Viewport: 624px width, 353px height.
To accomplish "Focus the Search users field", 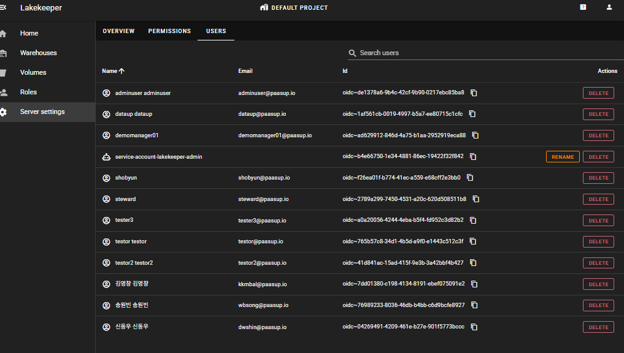I will (479, 53).
